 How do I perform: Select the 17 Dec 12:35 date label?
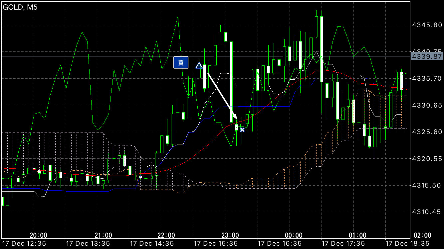click(x=24, y=243)
